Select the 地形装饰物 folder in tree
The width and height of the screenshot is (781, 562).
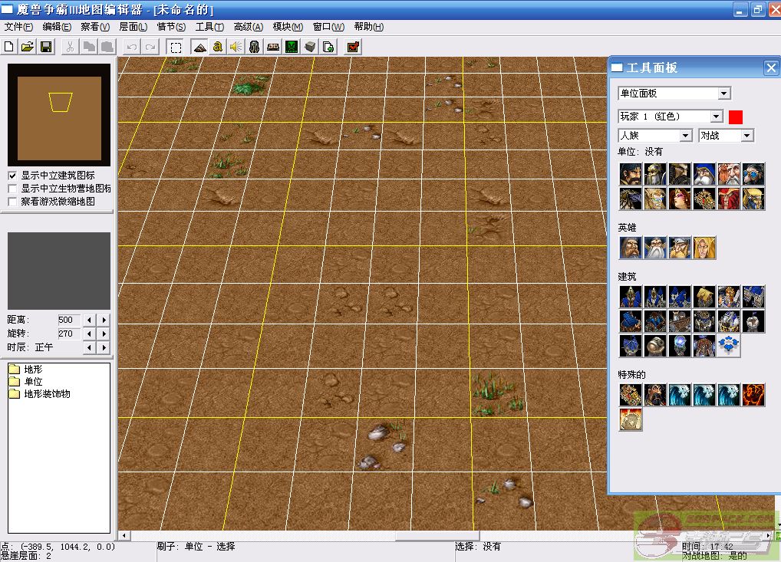[x=46, y=394]
